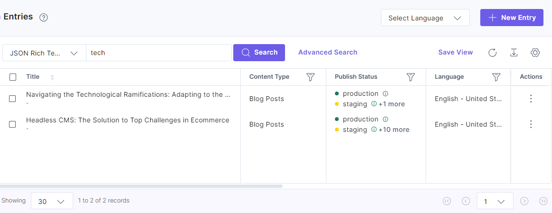Go to last page of records
This screenshot has height=213, width=552.
click(x=543, y=201)
